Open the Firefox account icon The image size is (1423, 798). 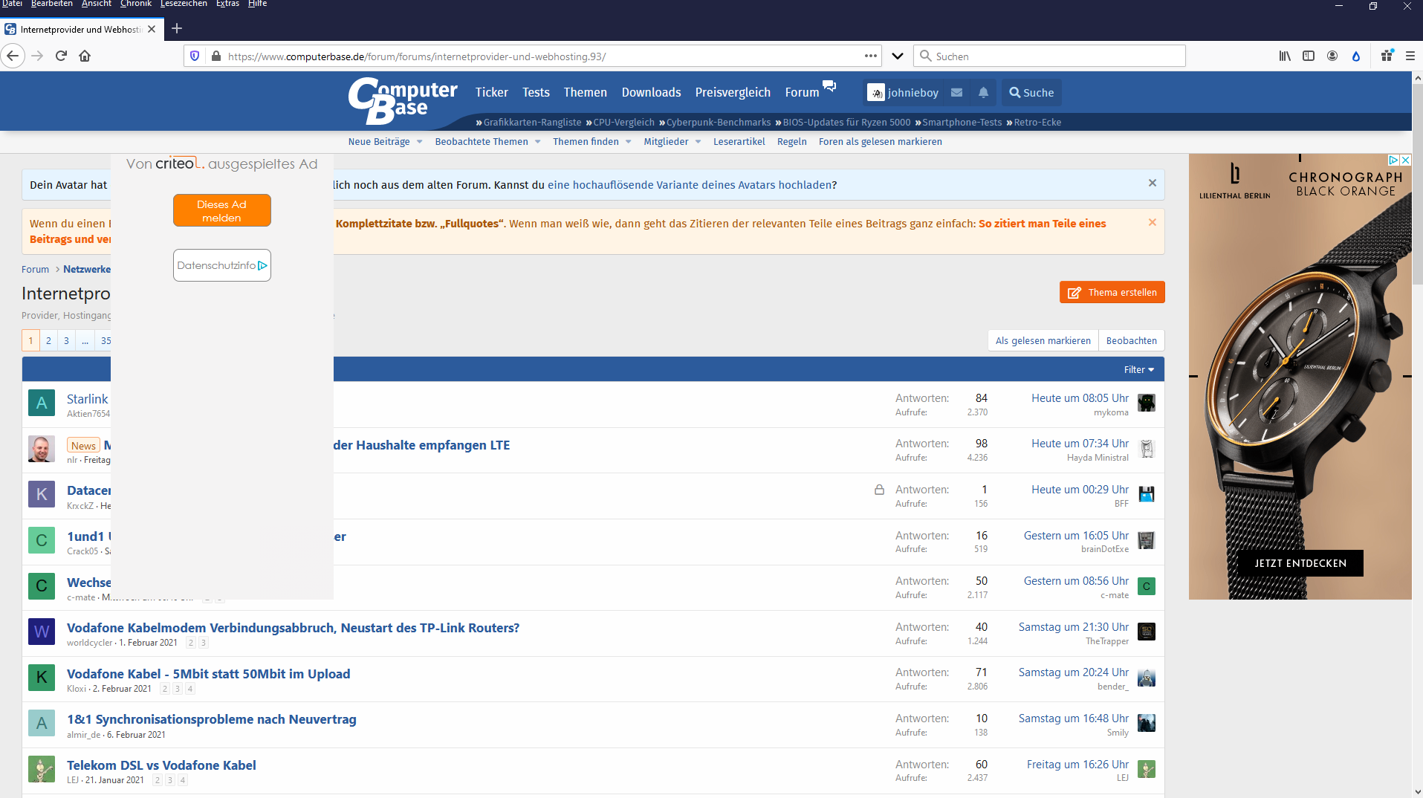click(x=1332, y=56)
